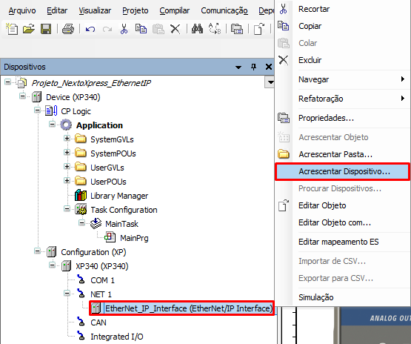The image size is (411, 344).
Task: Collapse the CP Logic node
Action: click(38, 110)
